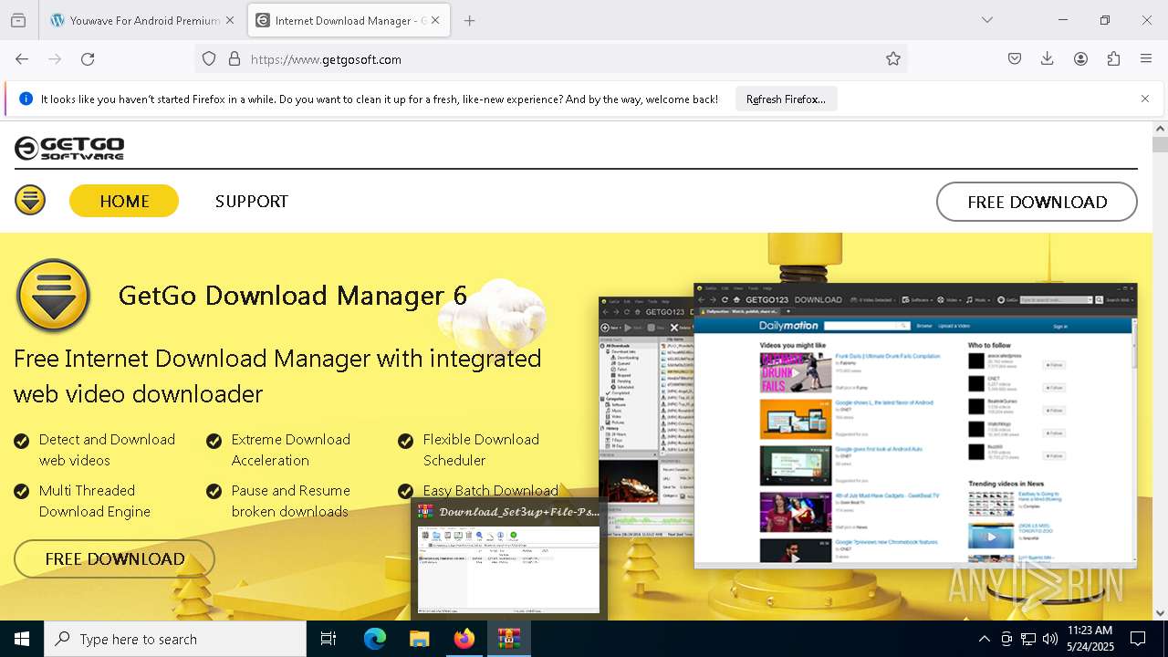The image size is (1168, 657).
Task: Click the Extreme Download Acceleration text
Action: coord(290,450)
